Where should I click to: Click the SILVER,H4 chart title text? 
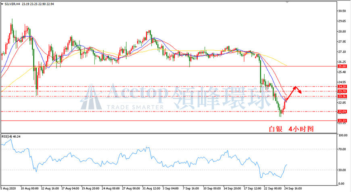click(x=13, y=4)
